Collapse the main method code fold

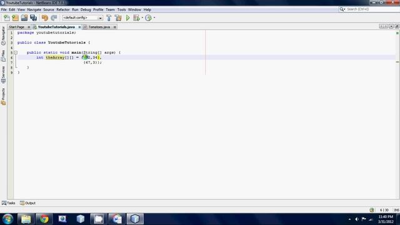tap(16, 52)
